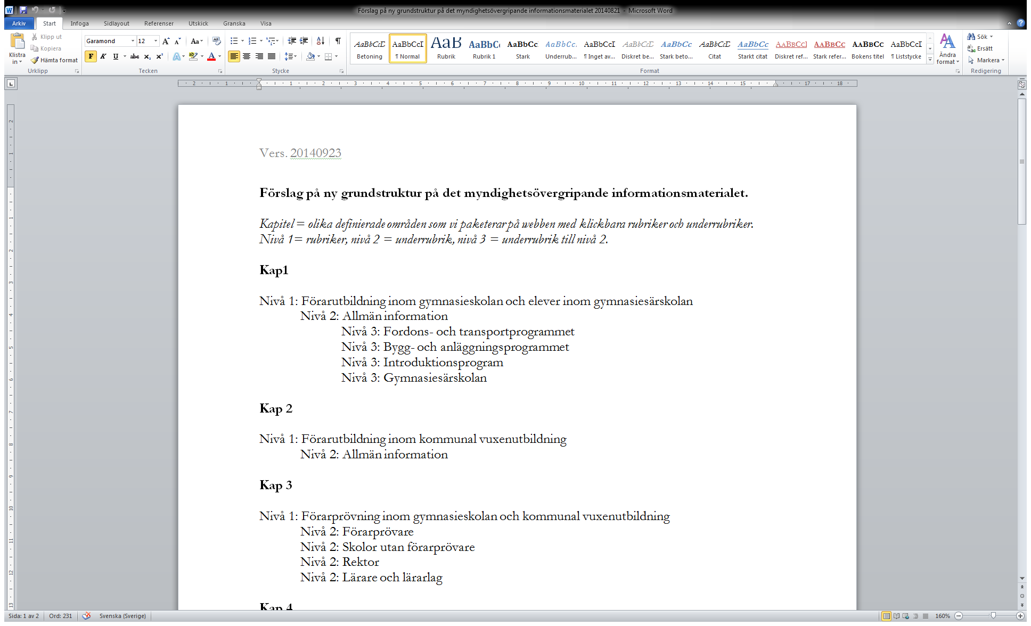Image resolution: width=1031 pixels, height=626 pixels.
Task: Click the Ersätt (replace) button
Action: pos(980,48)
